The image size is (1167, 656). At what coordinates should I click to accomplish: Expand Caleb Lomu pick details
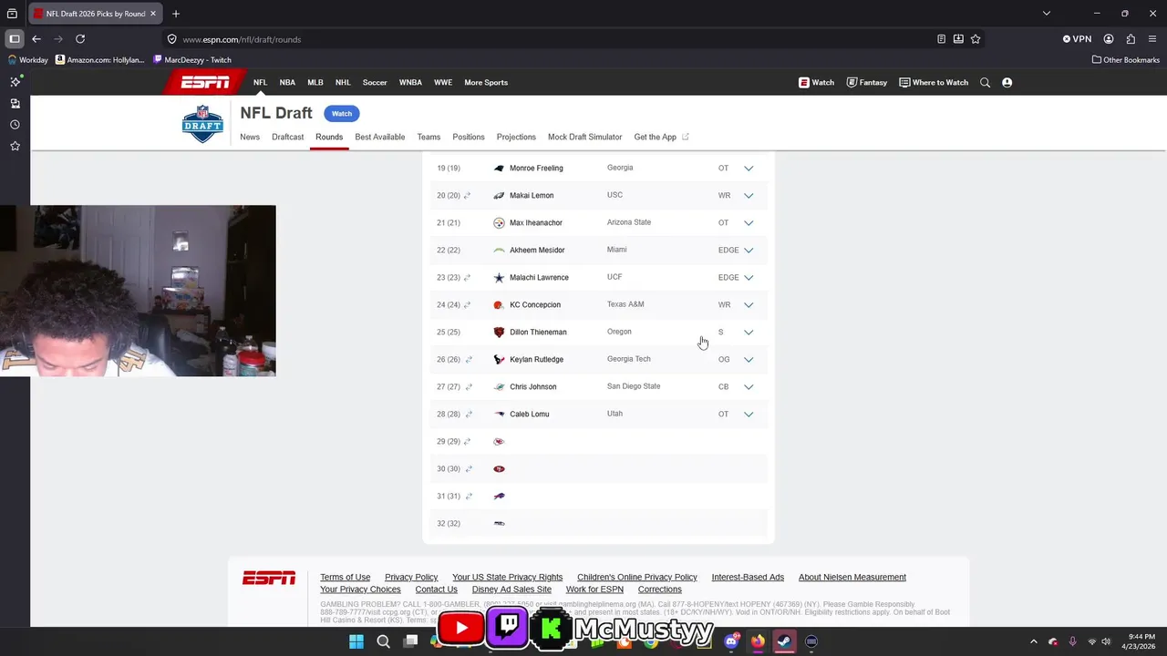tap(749, 414)
